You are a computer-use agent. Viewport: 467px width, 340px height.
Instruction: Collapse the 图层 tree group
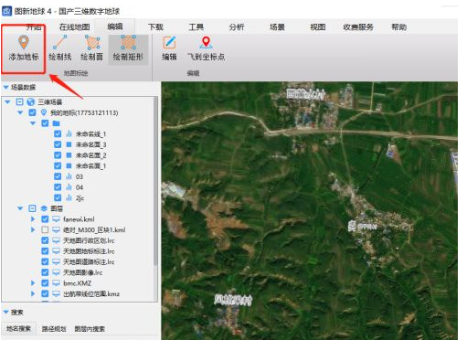(20, 208)
